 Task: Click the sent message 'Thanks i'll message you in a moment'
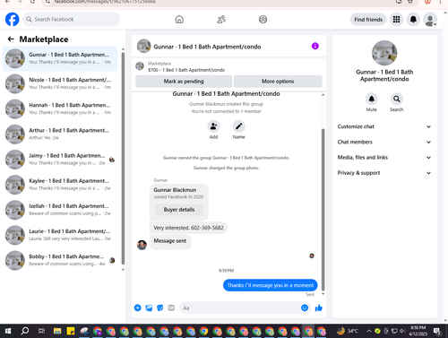(271, 285)
